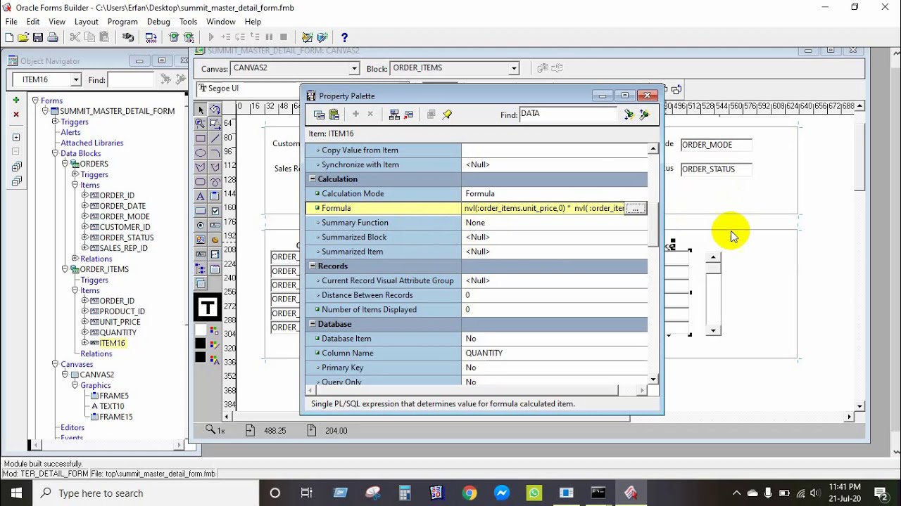
Task: Click the Summary Function value None
Action: [x=475, y=223]
